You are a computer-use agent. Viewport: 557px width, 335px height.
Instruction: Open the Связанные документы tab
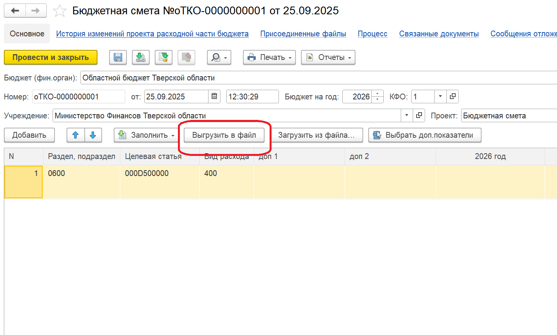tap(439, 34)
